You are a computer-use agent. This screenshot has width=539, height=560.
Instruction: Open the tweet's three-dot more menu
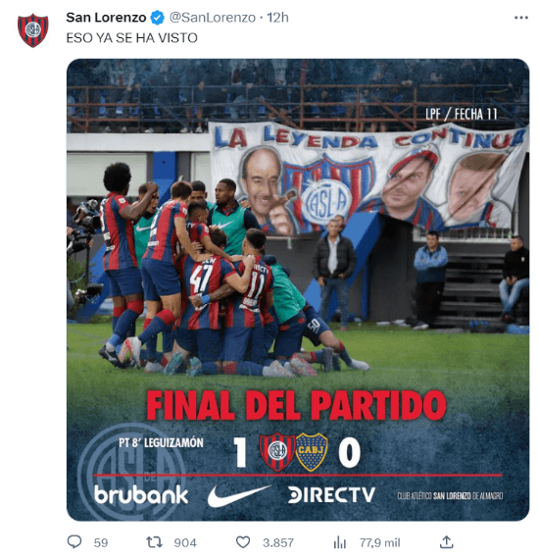tap(520, 18)
